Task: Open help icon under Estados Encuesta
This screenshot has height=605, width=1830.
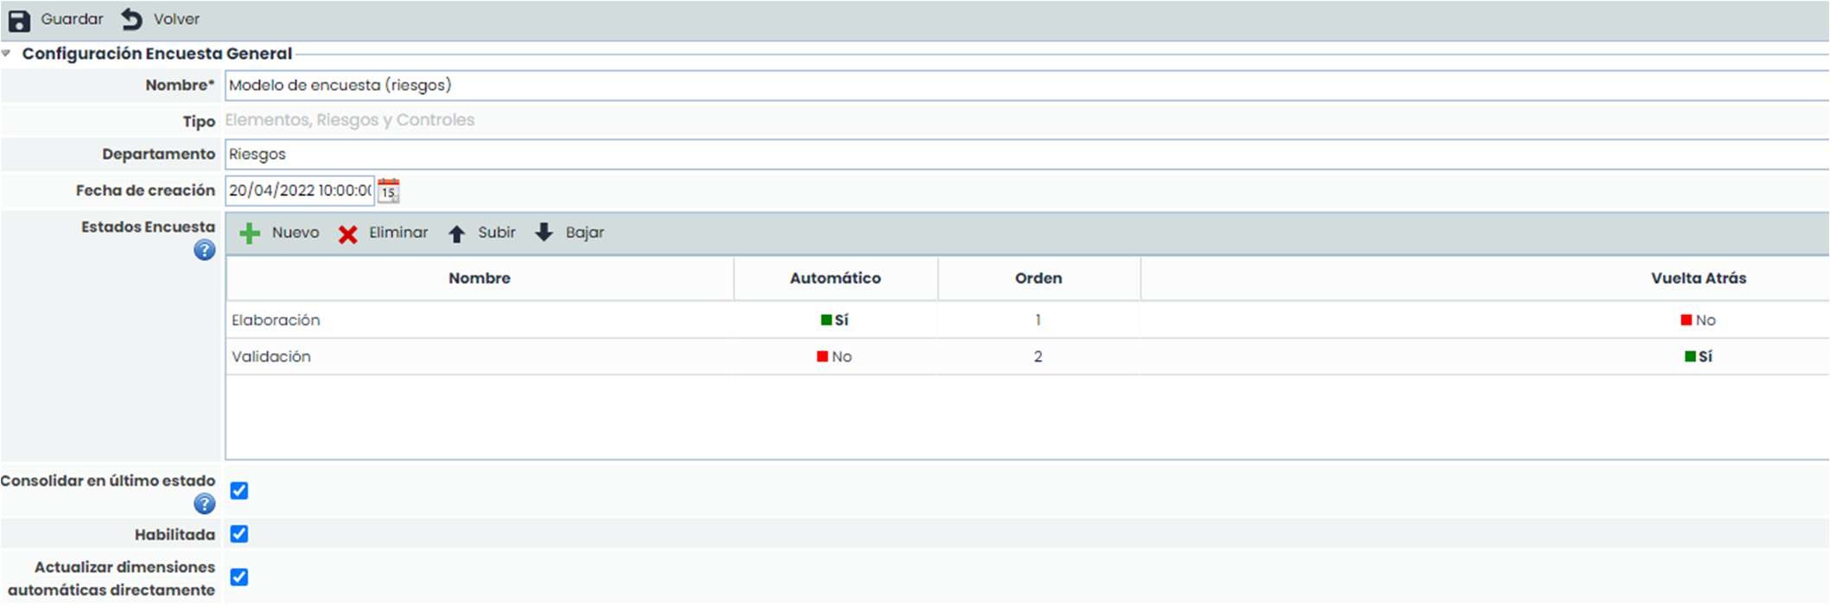Action: (x=204, y=250)
